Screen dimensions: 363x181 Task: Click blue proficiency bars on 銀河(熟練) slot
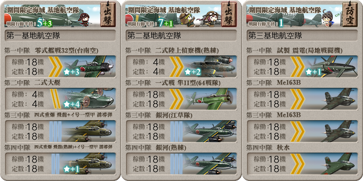click(176, 164)
